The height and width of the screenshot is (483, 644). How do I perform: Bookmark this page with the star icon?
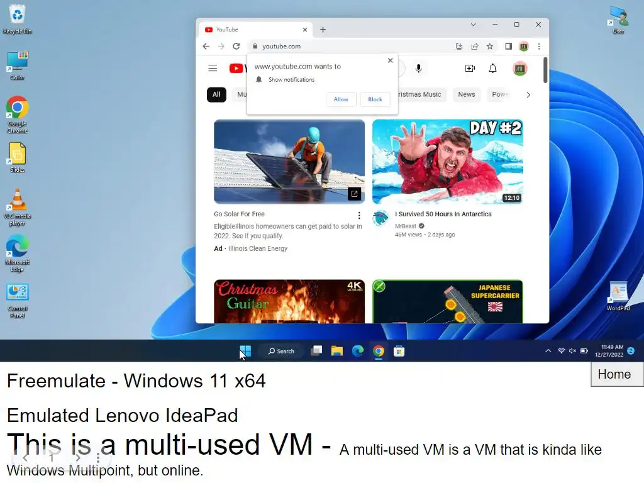coord(489,47)
